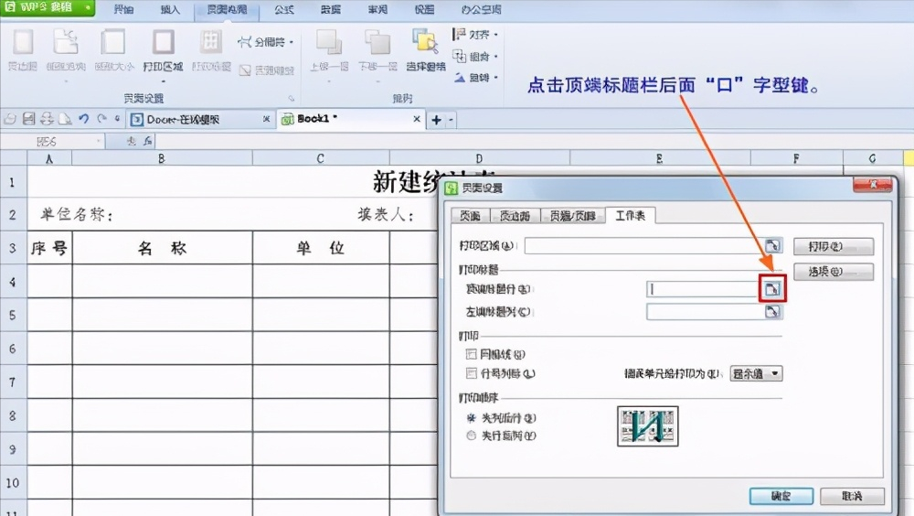Click the OK (确定) button
This screenshot has width=914, height=516.
[781, 496]
